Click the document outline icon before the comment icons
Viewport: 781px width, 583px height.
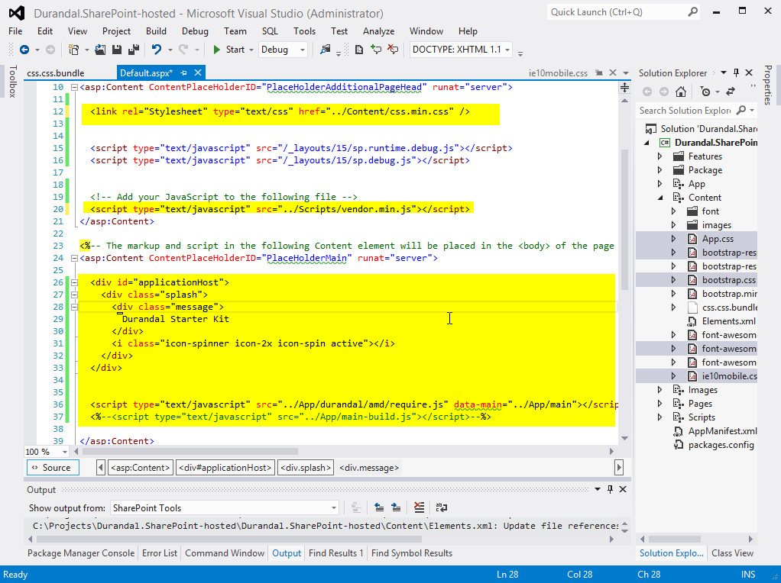(359, 50)
